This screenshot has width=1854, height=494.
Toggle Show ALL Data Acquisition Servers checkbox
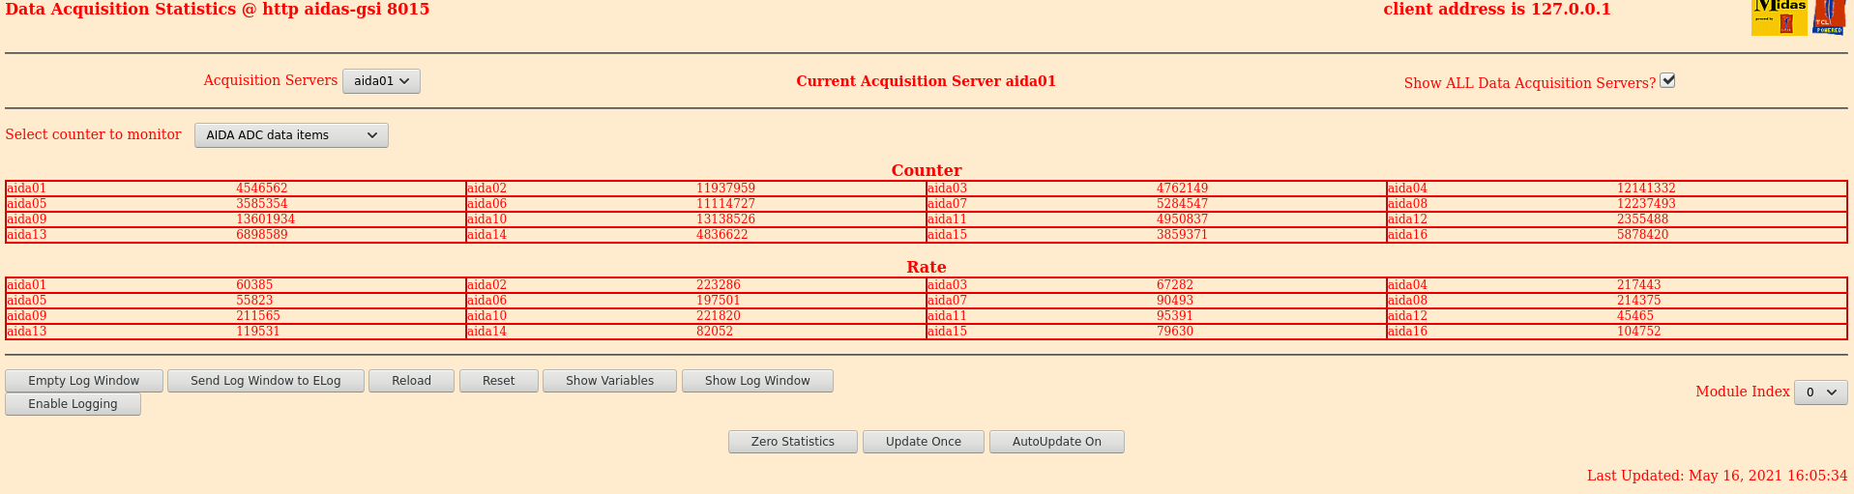[x=1667, y=80]
